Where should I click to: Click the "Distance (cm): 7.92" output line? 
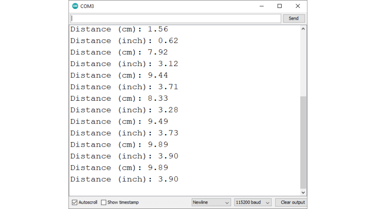pyautogui.click(x=119, y=52)
